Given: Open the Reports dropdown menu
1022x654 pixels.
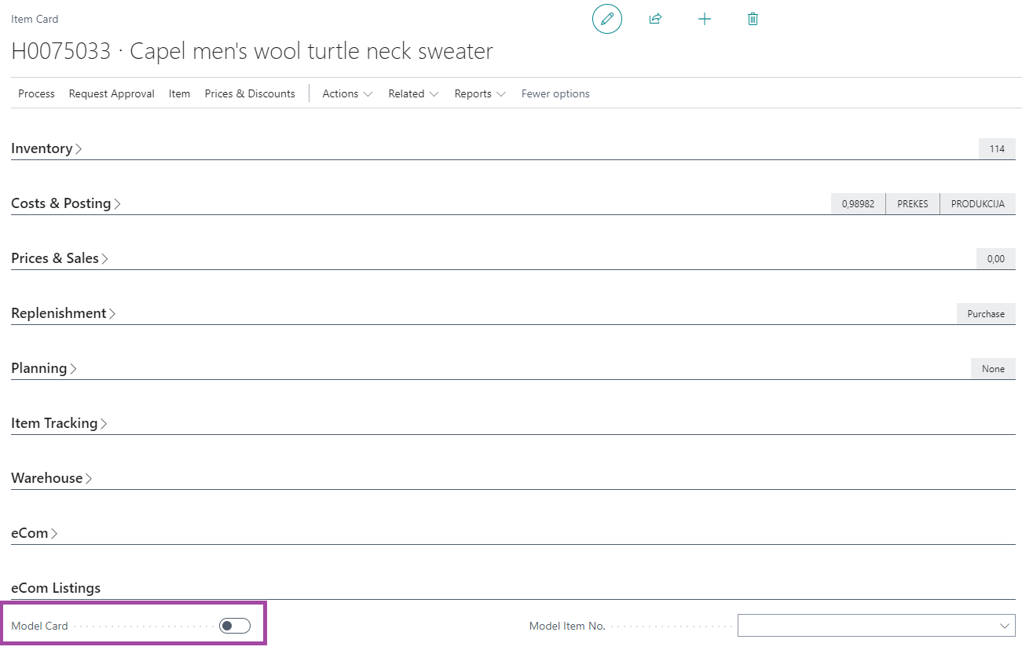Looking at the screenshot, I should [480, 93].
